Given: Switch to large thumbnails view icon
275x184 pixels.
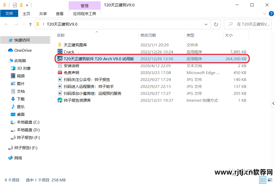Looking at the screenshot, I should (270, 180).
